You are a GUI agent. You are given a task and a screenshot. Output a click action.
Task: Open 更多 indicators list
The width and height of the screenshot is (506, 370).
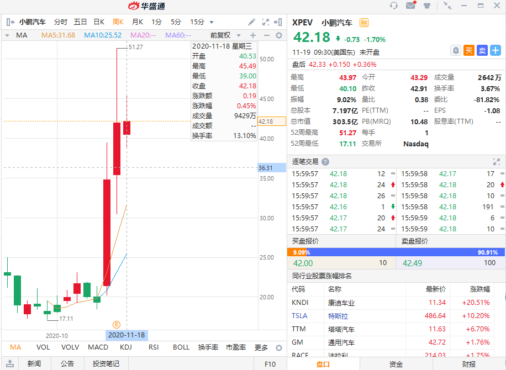261,347
